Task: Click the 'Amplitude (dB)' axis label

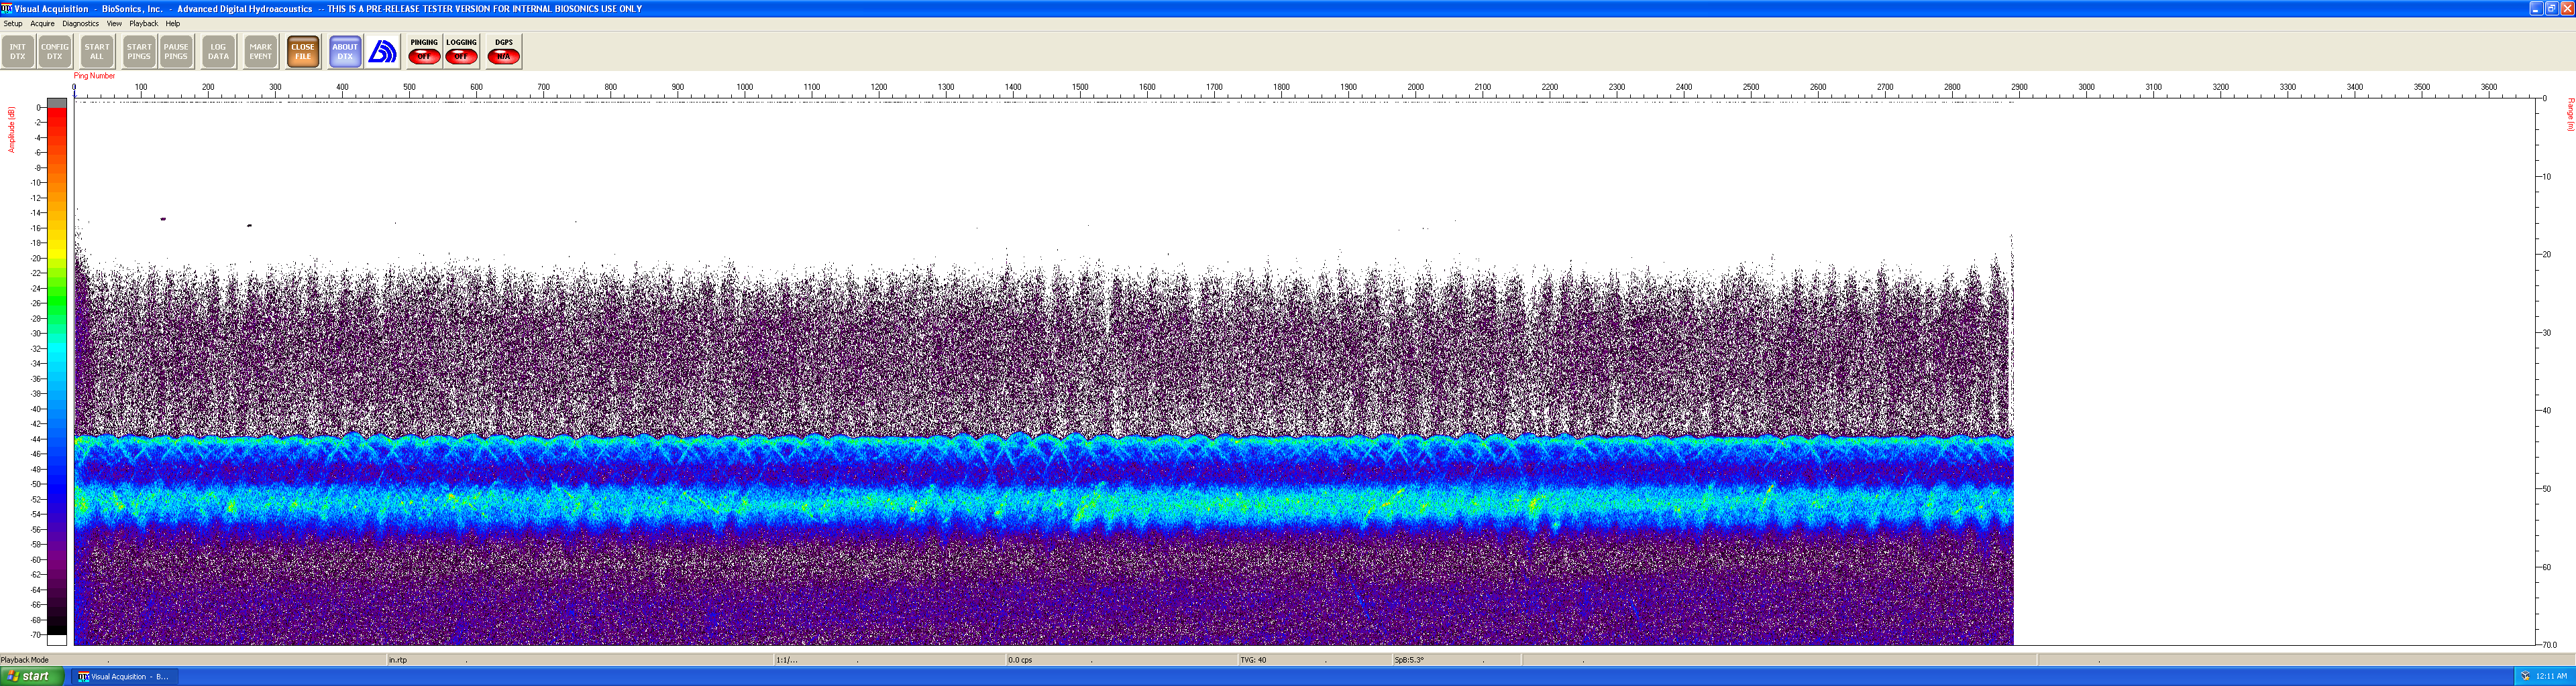Action: point(12,130)
